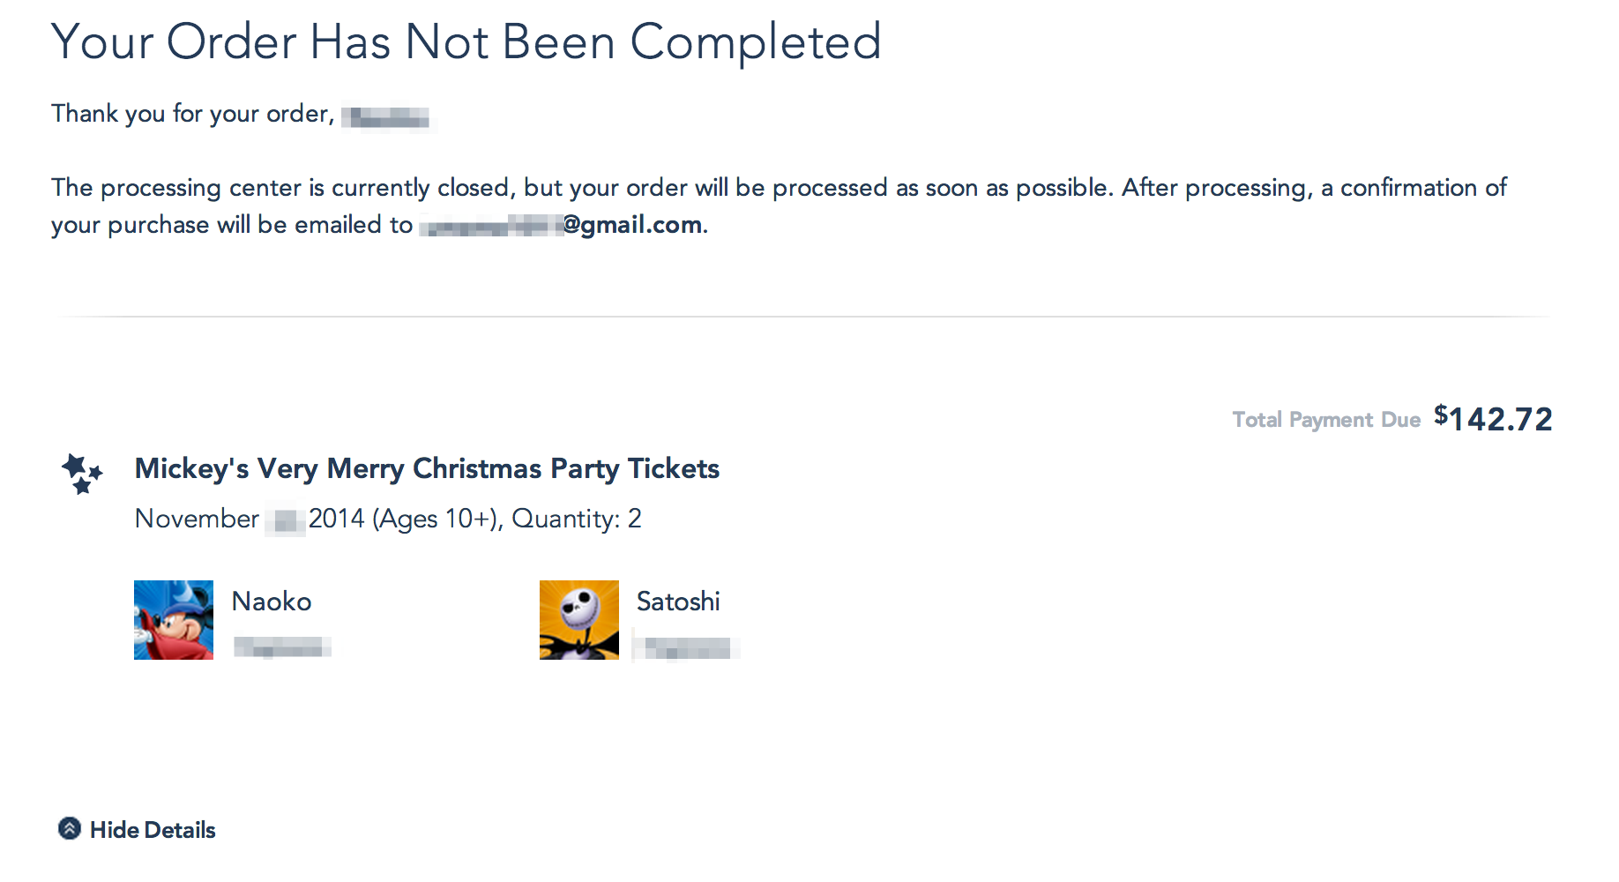This screenshot has height=882, width=1619.
Task: Select Naoko's Sorcerer Mickey avatar
Action: (x=174, y=620)
